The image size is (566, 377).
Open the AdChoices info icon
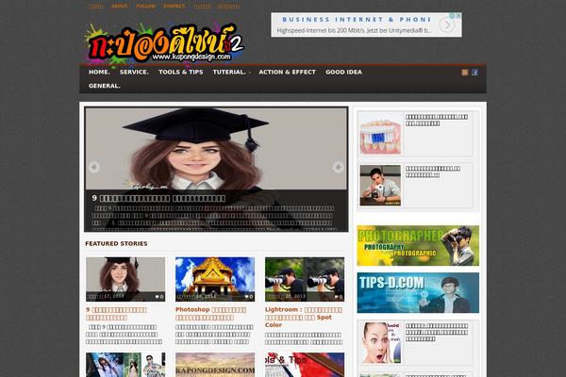452,16
